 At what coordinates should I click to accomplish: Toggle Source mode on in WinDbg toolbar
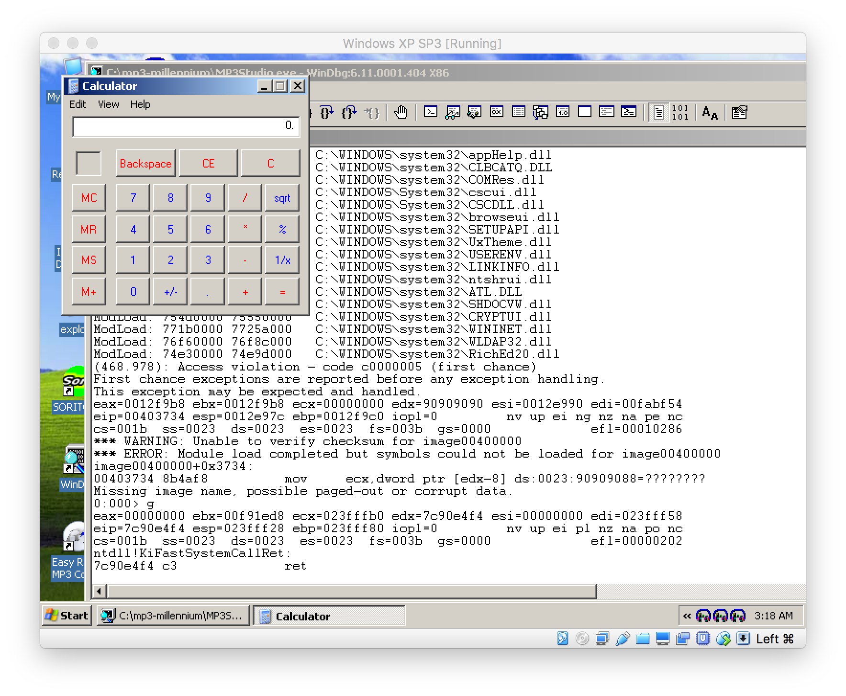point(659,112)
